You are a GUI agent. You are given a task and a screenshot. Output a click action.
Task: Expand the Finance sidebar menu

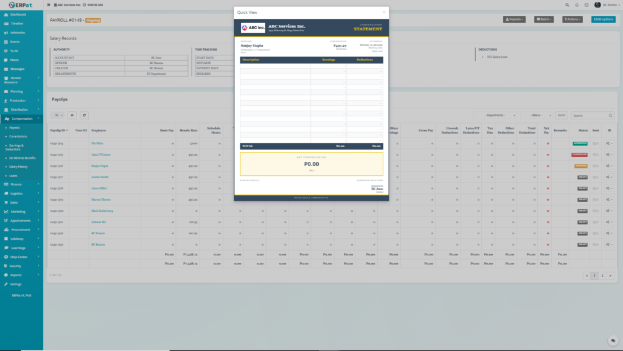pyautogui.click(x=21, y=184)
